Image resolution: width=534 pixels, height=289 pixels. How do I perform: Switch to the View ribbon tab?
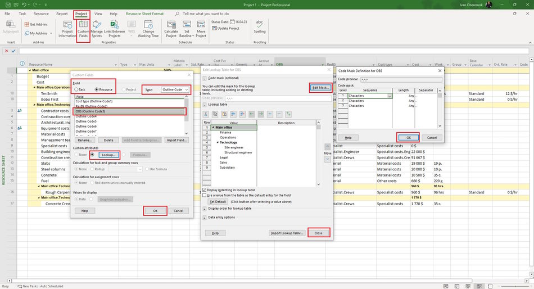pos(98,13)
